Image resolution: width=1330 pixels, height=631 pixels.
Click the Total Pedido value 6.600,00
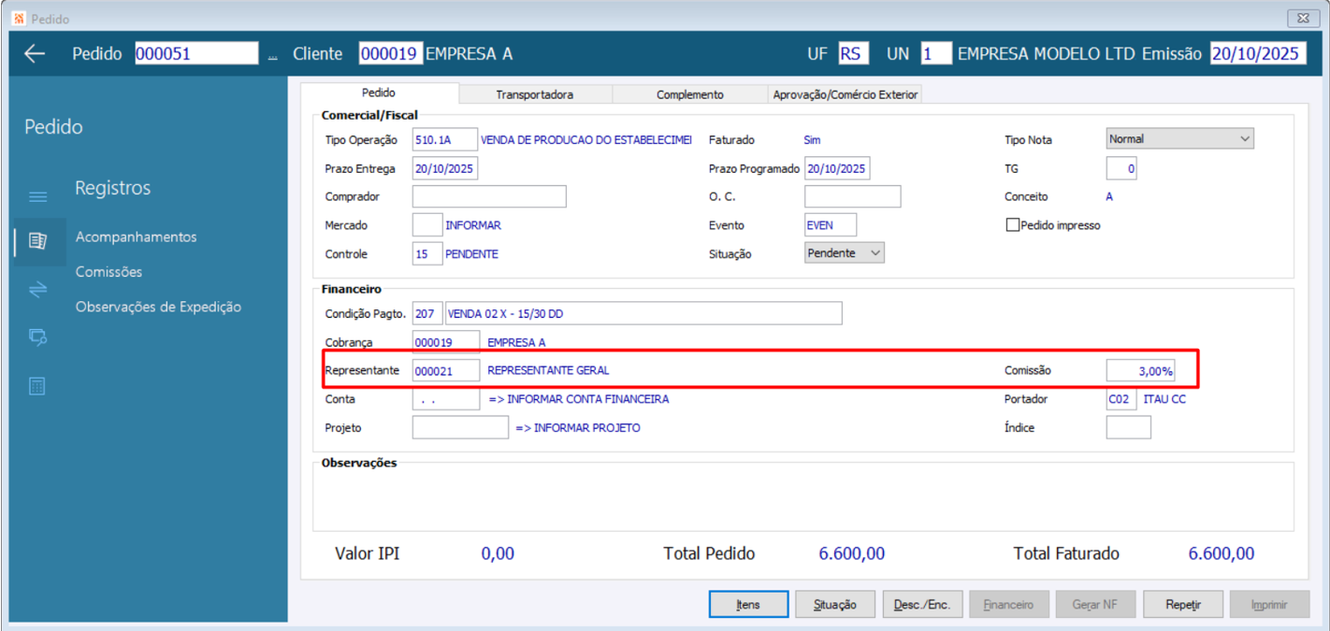[852, 553]
